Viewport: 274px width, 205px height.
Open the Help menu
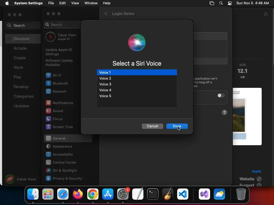106,3
